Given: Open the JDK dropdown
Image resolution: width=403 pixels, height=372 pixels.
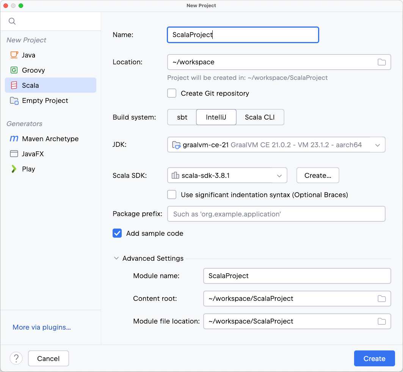Looking at the screenshot, I should tap(378, 145).
